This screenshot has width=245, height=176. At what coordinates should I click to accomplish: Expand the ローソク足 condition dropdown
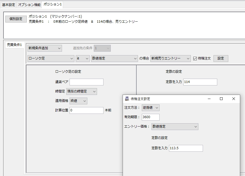point(51,58)
